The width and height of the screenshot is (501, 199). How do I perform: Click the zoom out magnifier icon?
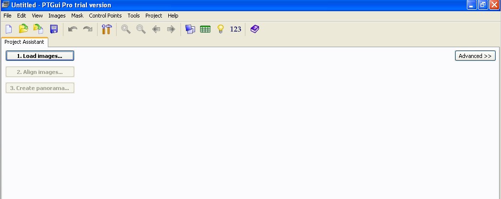141,30
